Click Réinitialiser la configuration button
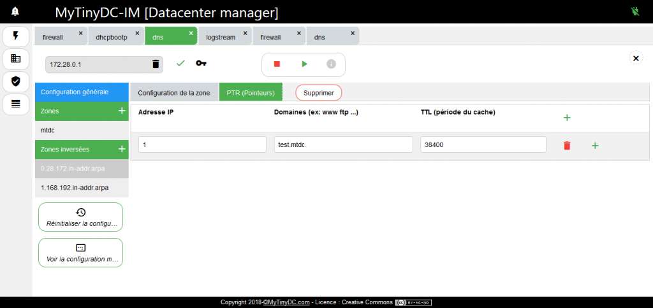Screen dimensions: 653x308 point(80,217)
